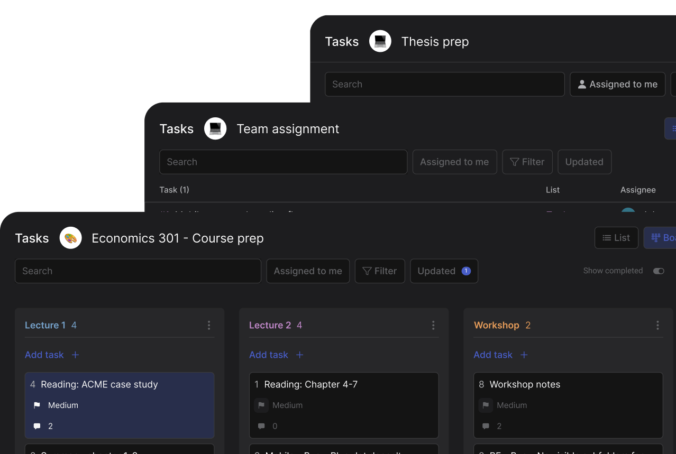This screenshot has width=676, height=454.
Task: Click plus icon in Lecture 2 Add task
Action: 299,355
